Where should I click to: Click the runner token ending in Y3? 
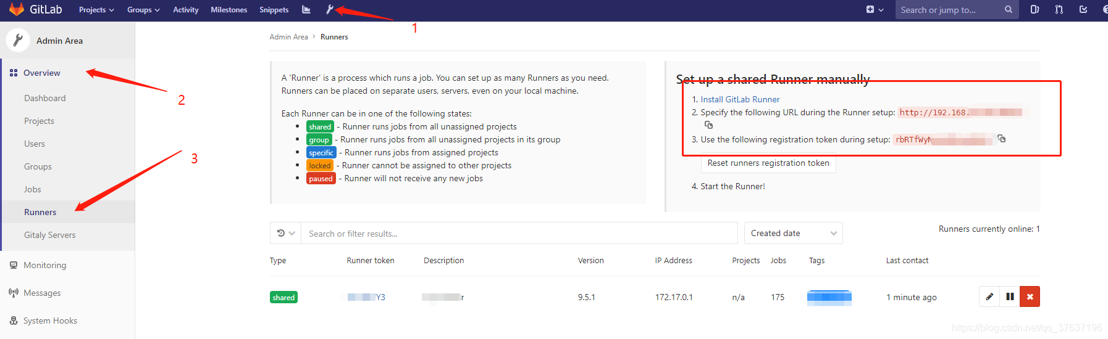coord(366,297)
